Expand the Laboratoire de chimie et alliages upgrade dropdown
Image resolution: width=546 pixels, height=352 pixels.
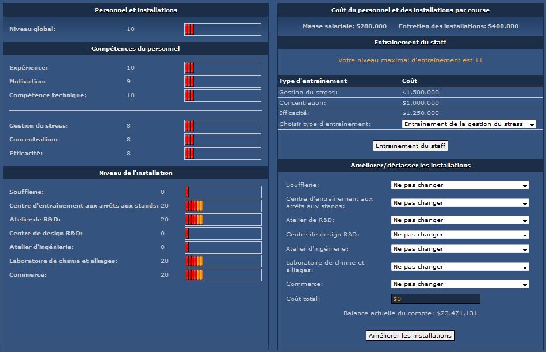tap(460, 267)
